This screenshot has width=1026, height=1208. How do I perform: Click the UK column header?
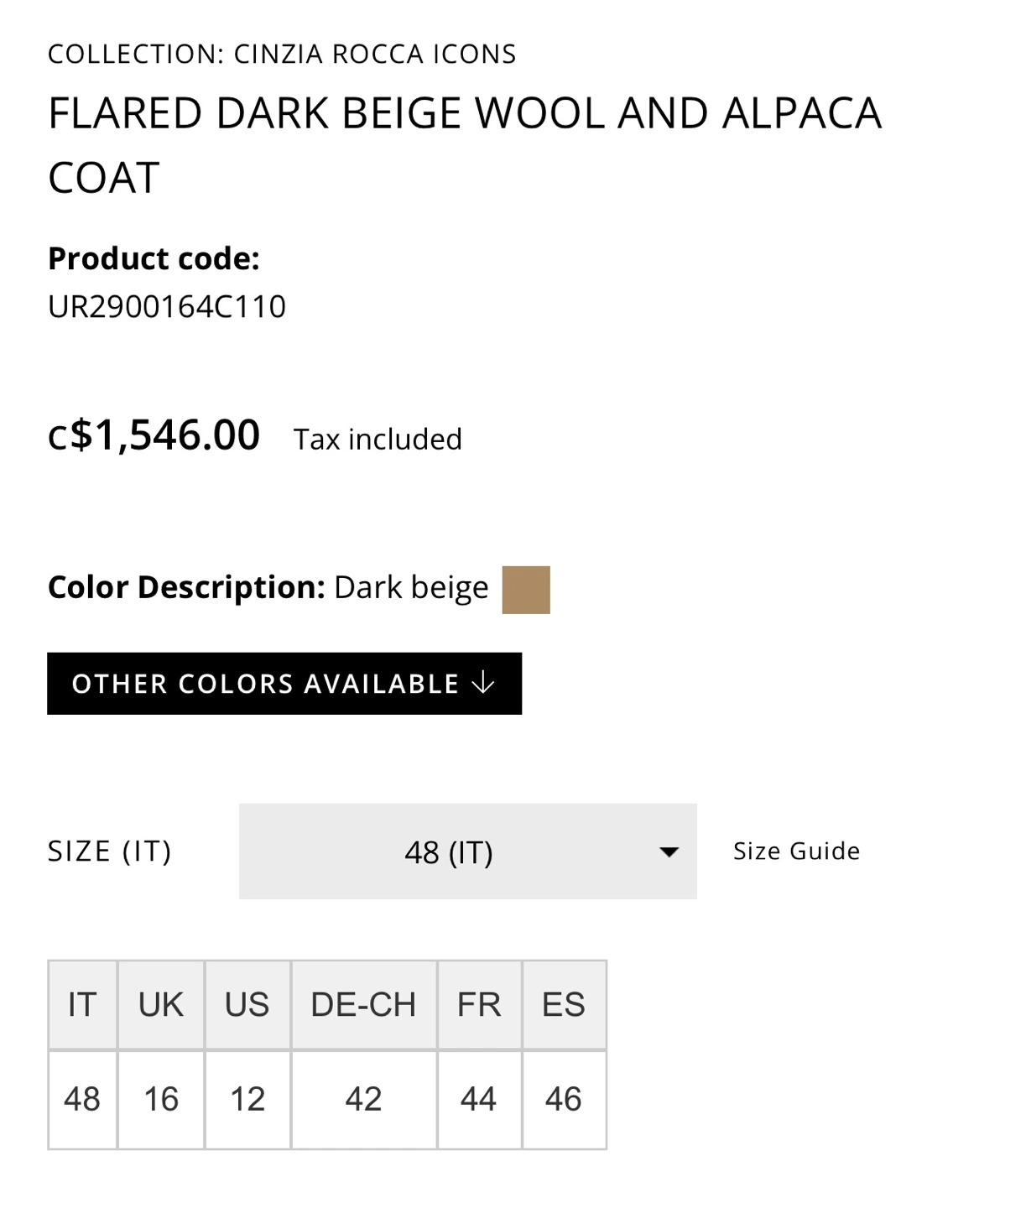tap(161, 1005)
